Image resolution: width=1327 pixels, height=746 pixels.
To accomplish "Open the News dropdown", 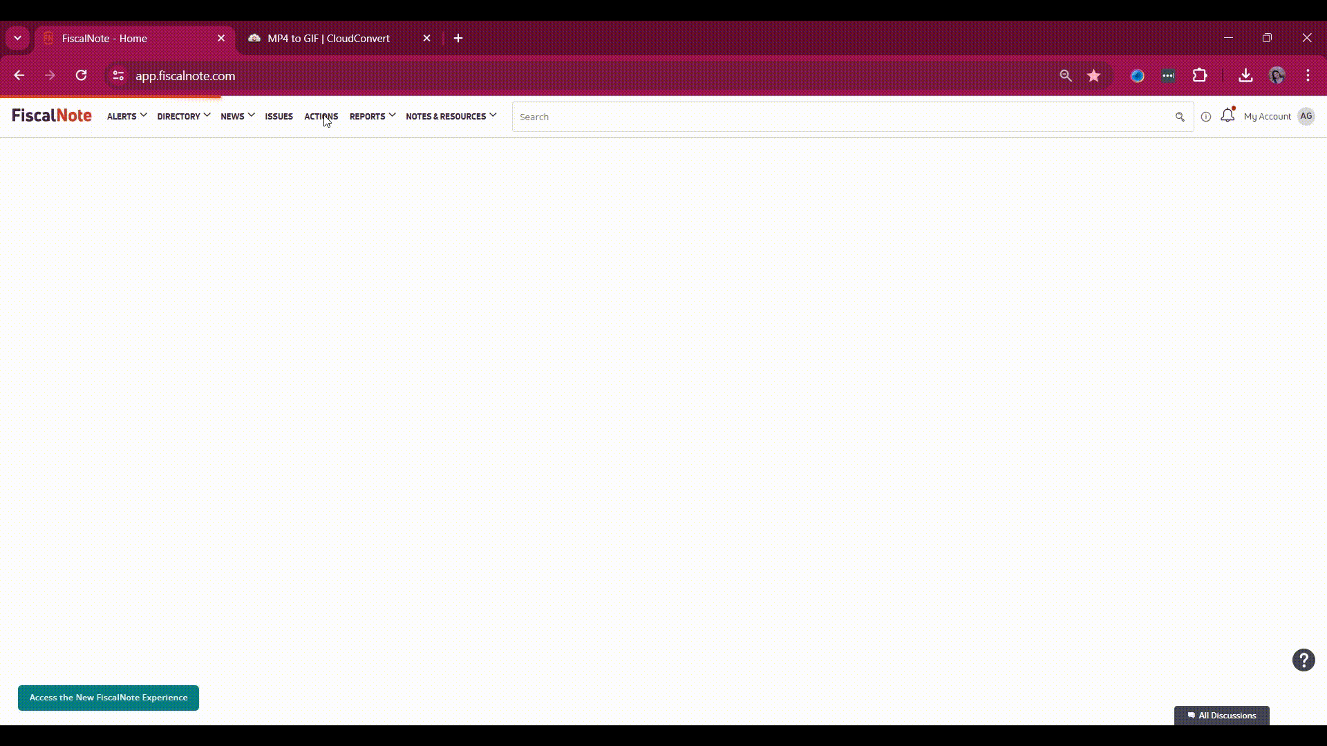I will pyautogui.click(x=237, y=116).
